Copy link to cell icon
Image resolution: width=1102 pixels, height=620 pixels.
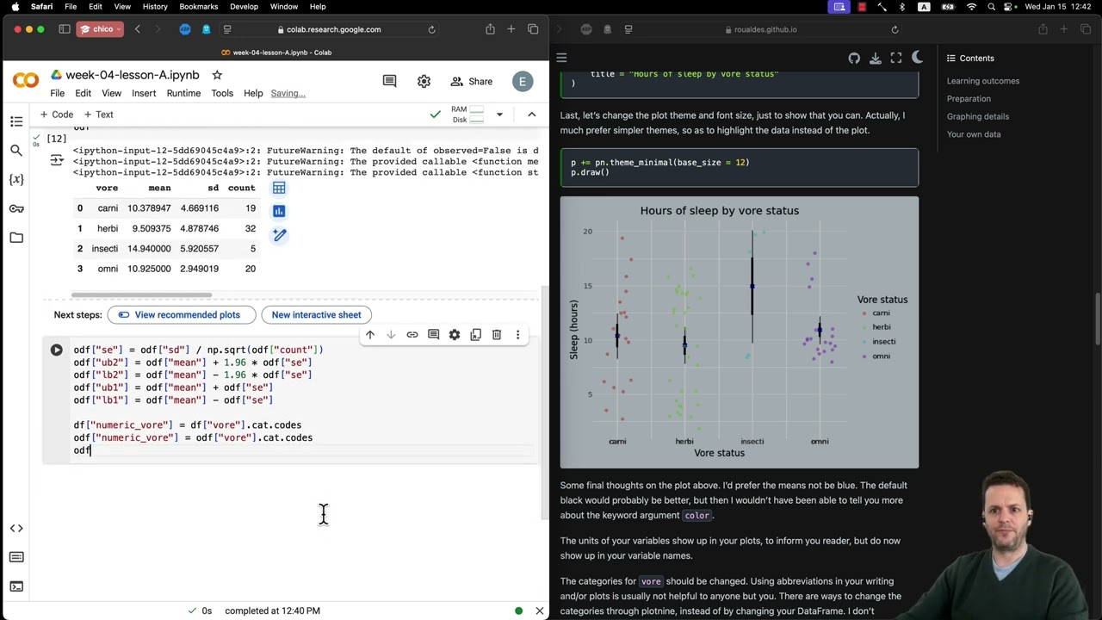[x=412, y=335]
